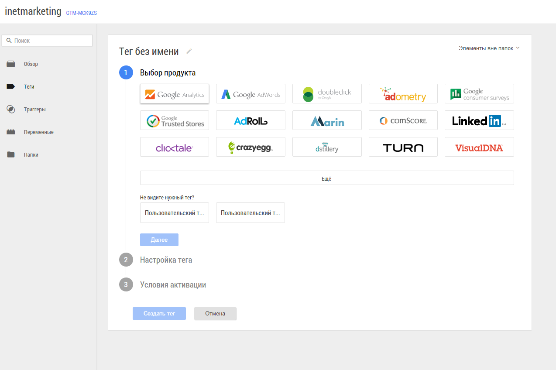Image resolution: width=556 pixels, height=370 pixels.
Task: Select the Google Analytics product tile
Action: [x=175, y=94]
